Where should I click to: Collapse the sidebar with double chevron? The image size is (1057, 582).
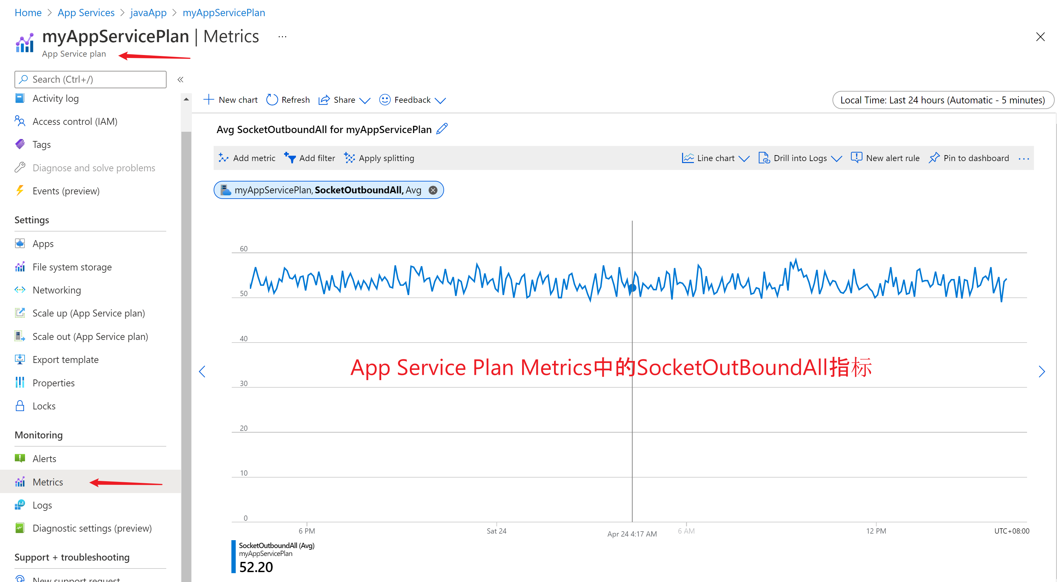tap(180, 80)
